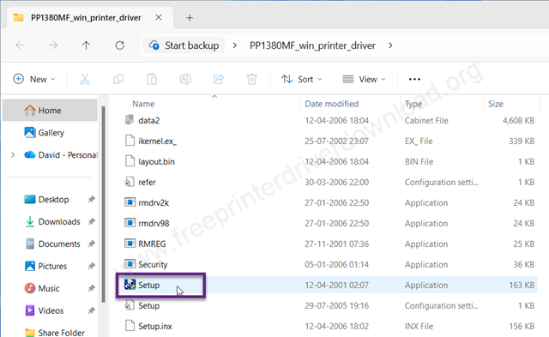Click Start backup in address bar
This screenshot has width=549, height=337.
click(184, 45)
